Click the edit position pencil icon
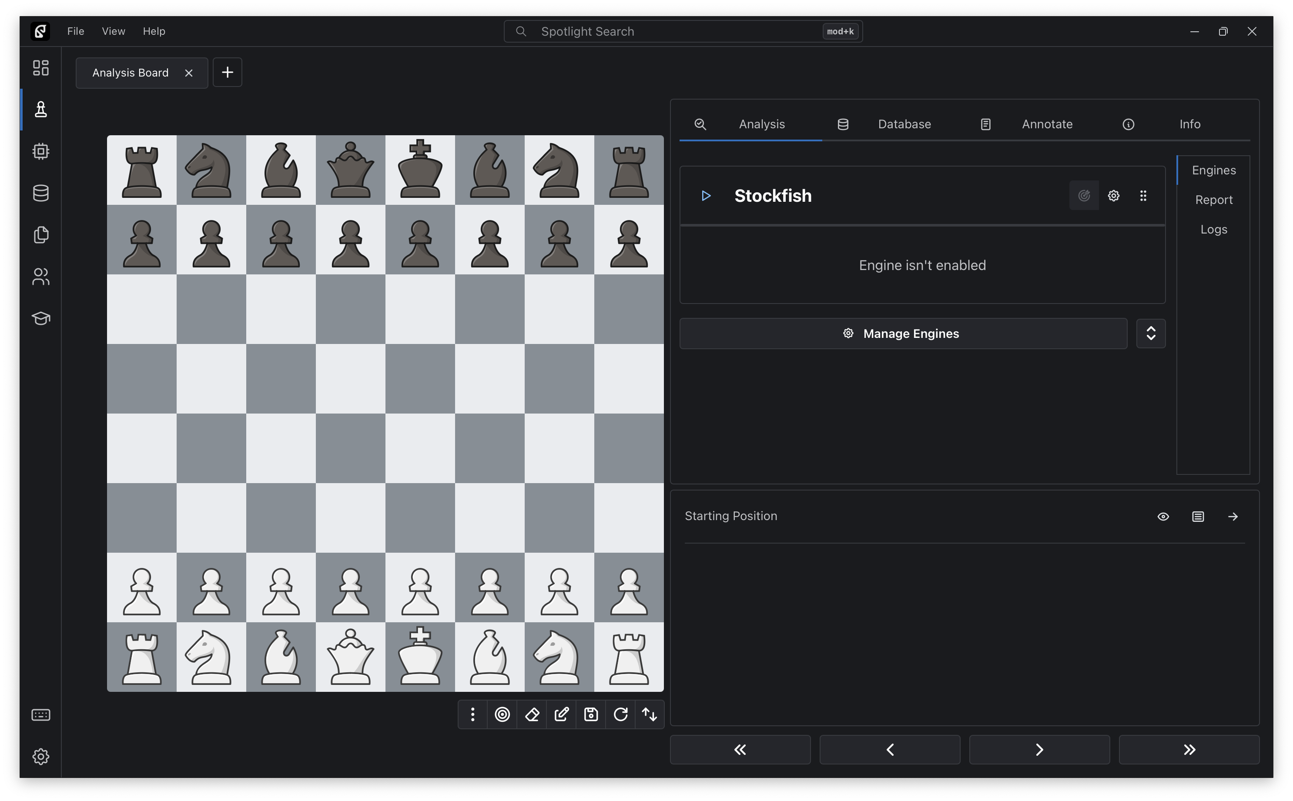Image resolution: width=1293 pixels, height=801 pixels. (562, 714)
